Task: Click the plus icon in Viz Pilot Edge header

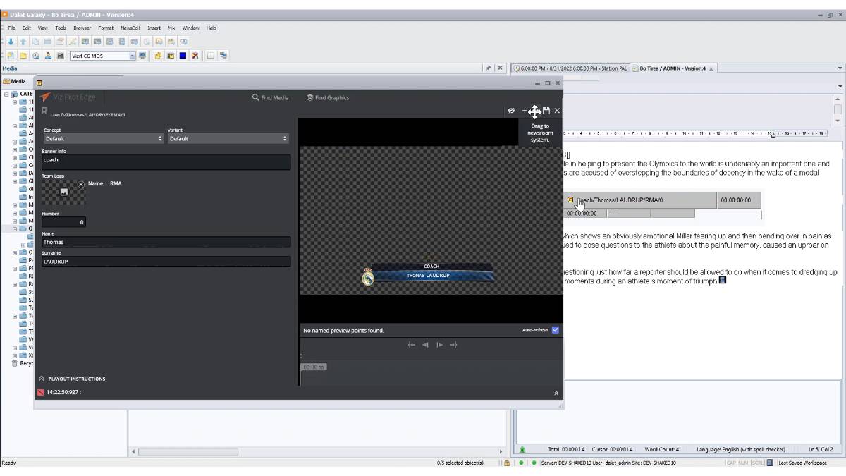Action: click(525, 111)
